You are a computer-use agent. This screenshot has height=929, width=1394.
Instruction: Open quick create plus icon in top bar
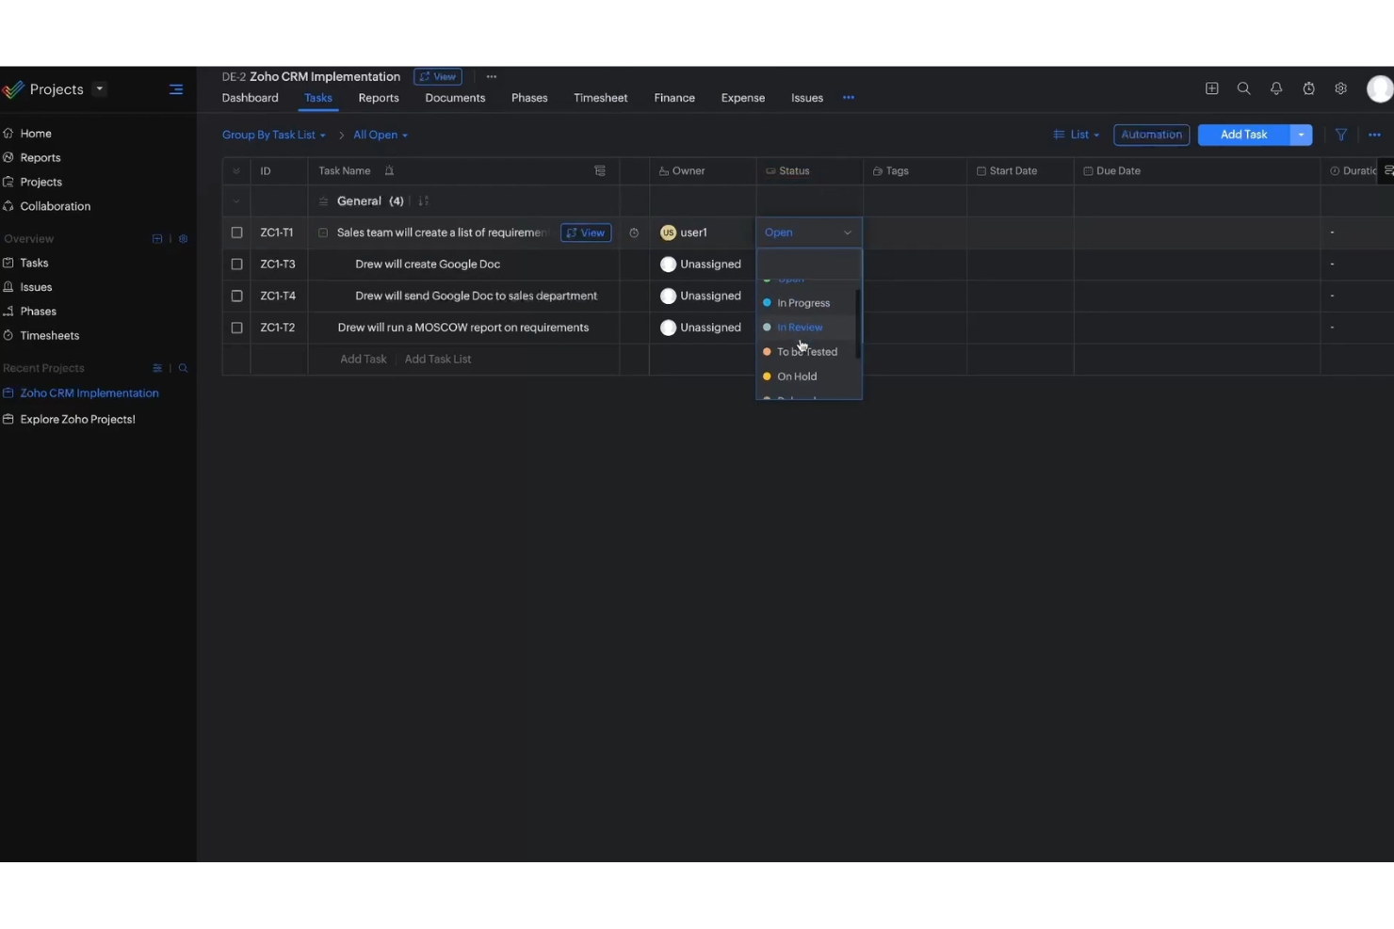pos(1212,88)
